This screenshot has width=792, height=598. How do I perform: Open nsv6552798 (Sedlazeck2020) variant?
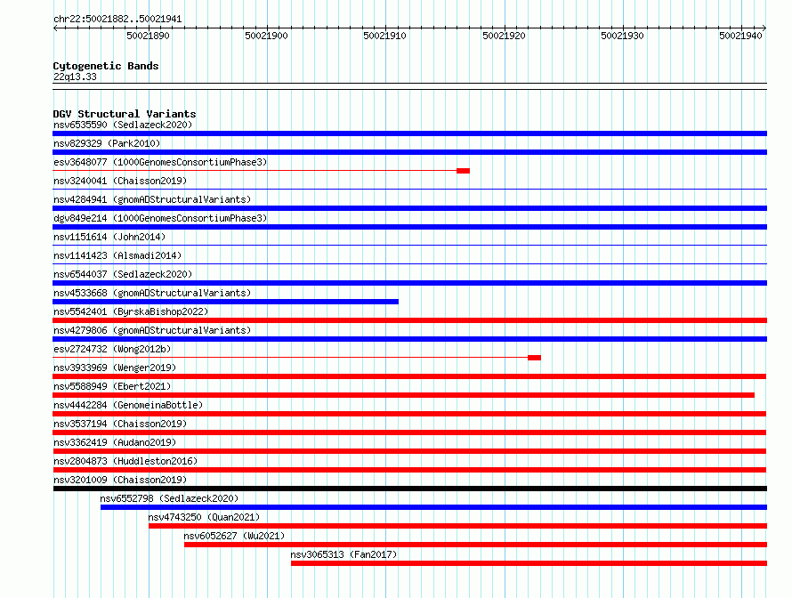click(x=169, y=498)
